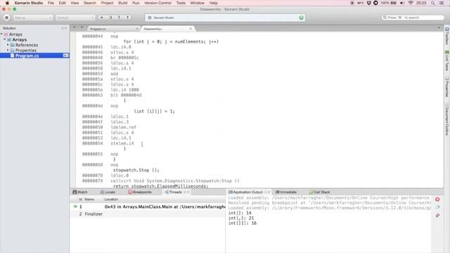Navigate to next document with forward arrow
450x253 pixels.
82,27
